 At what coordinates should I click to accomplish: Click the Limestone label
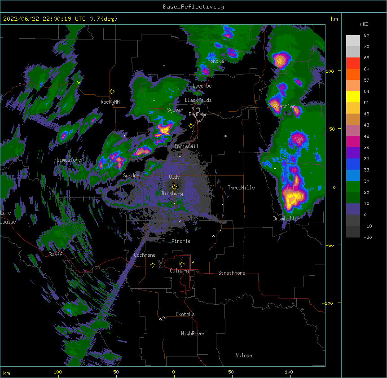click(69, 160)
